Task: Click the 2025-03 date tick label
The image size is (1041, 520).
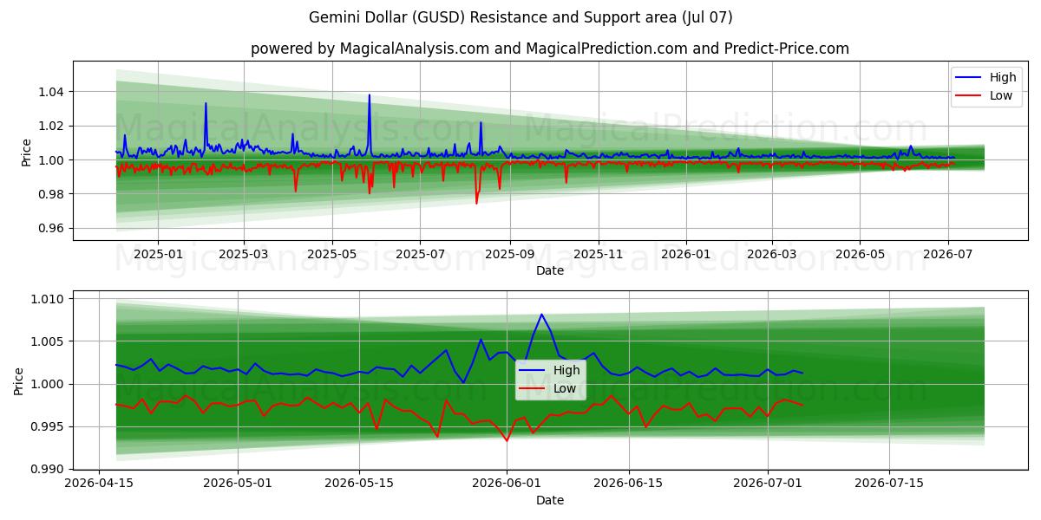Action: 243,255
